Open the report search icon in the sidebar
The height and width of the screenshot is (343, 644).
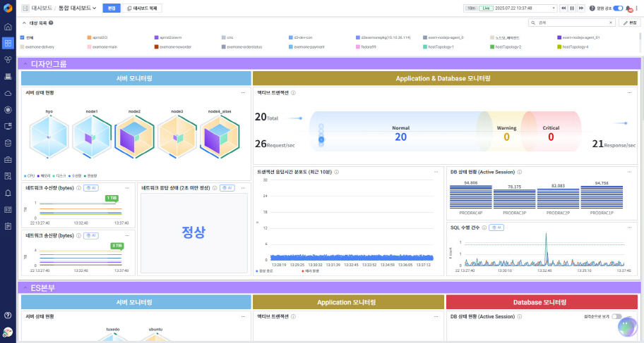click(x=8, y=176)
